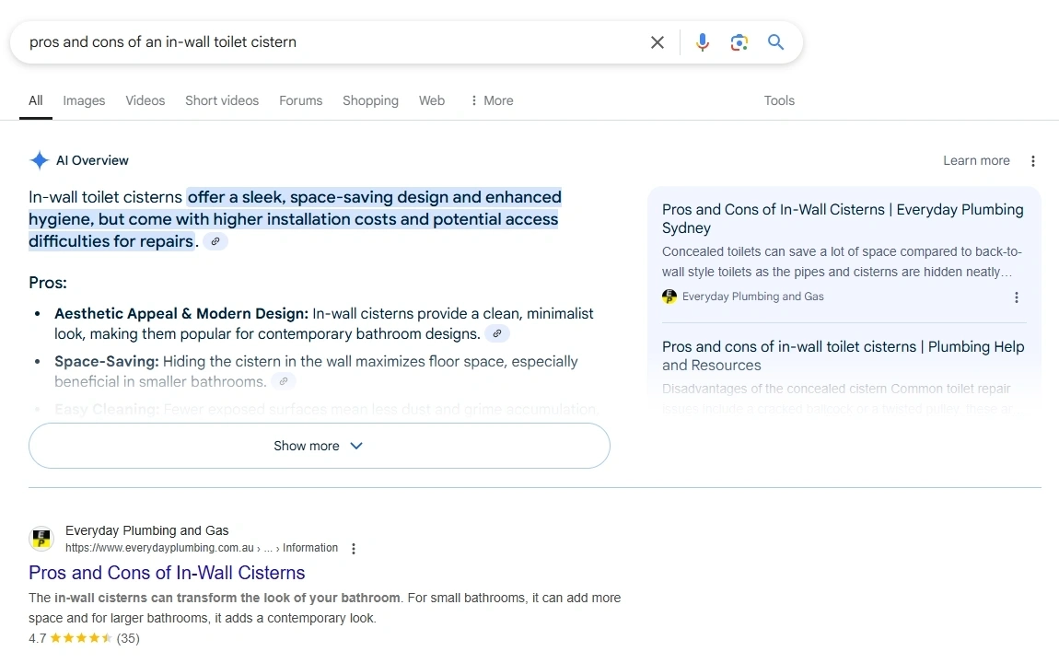Click the highlighted AI summary text
This screenshot has width=1059, height=663.
click(296, 219)
